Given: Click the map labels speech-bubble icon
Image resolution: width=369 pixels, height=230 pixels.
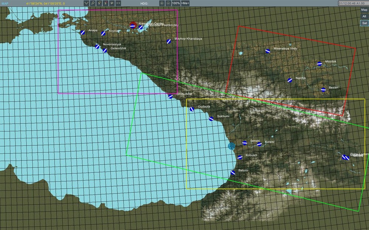Looking at the screenshot, I should 113,3.
